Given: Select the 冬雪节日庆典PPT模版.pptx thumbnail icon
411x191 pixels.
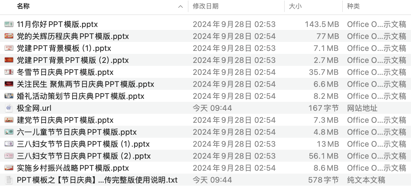Looking at the screenshot, I should (9, 72).
